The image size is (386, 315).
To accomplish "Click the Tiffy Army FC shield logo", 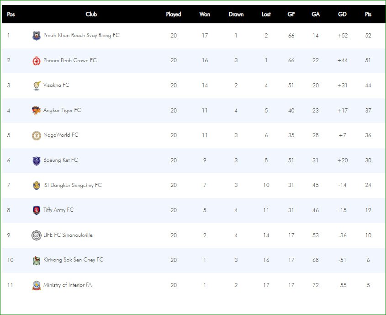I will click(x=37, y=210).
